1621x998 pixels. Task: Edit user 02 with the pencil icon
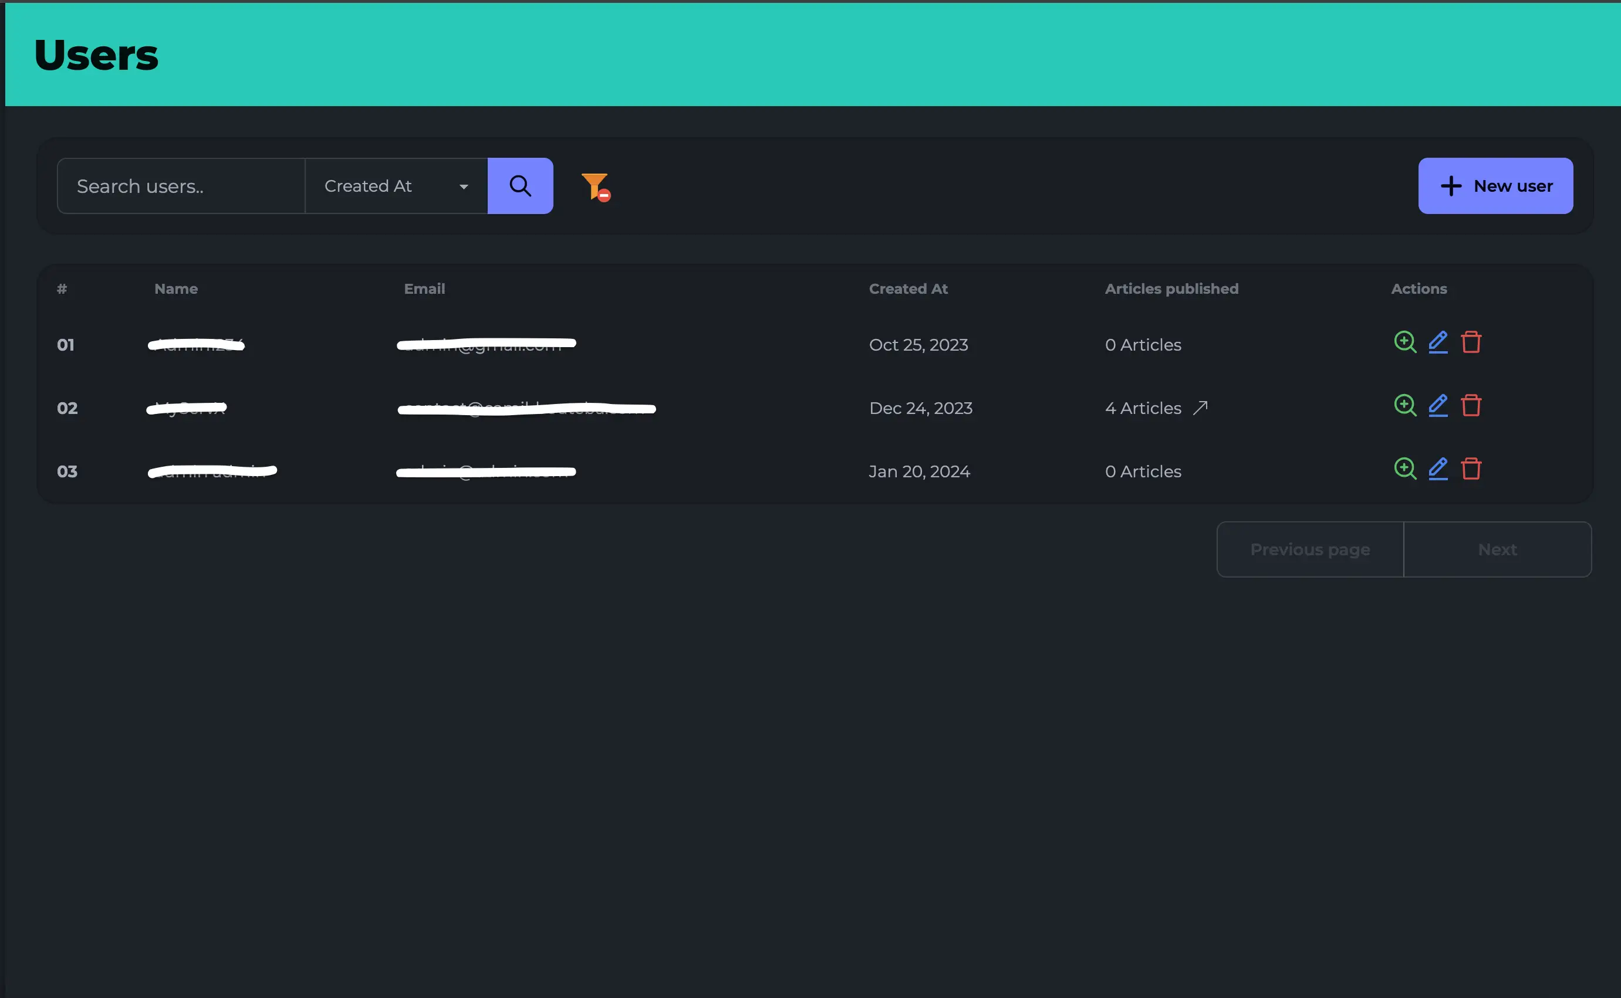click(x=1438, y=405)
